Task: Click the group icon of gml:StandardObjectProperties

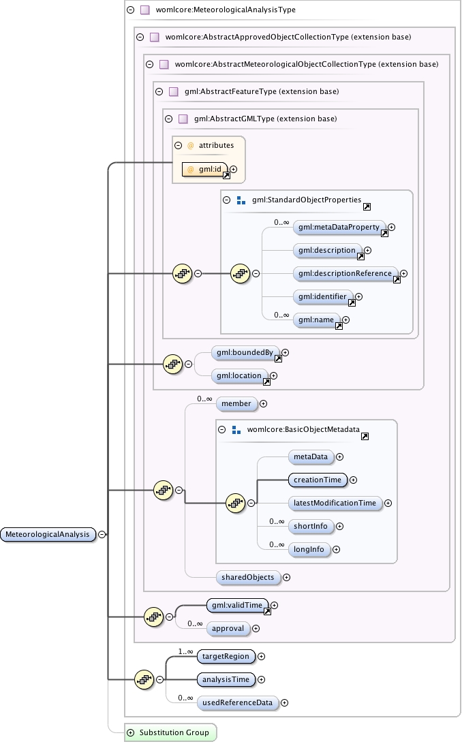Action: [241, 200]
